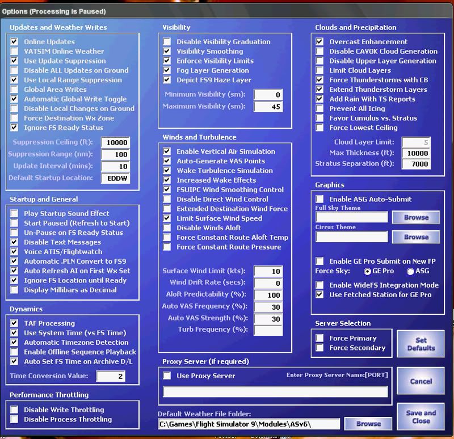Check Limit Cloud Layers

pos(320,70)
